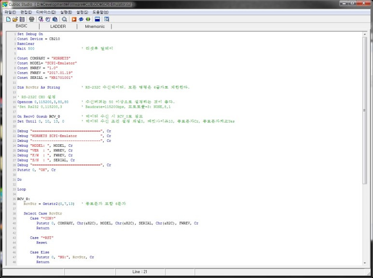Click the commented "'Set Rs232" line

[40, 107]
